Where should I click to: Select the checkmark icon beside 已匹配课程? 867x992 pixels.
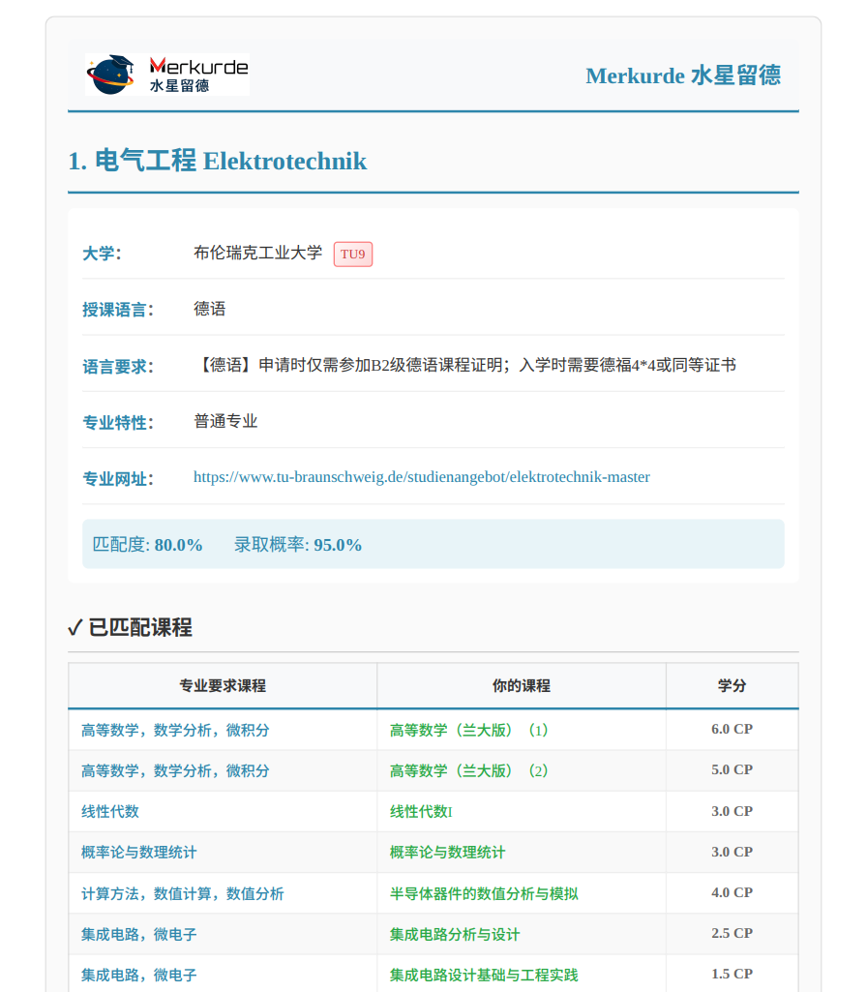coord(76,627)
